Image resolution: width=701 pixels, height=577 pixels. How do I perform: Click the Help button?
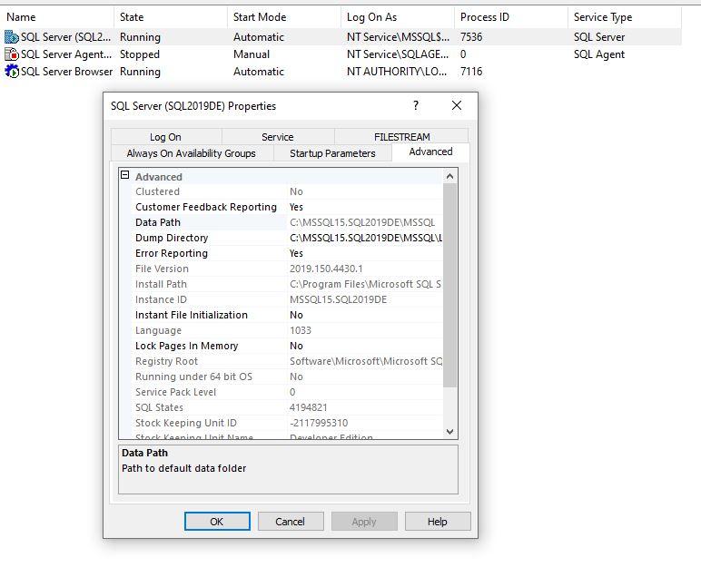tap(438, 521)
